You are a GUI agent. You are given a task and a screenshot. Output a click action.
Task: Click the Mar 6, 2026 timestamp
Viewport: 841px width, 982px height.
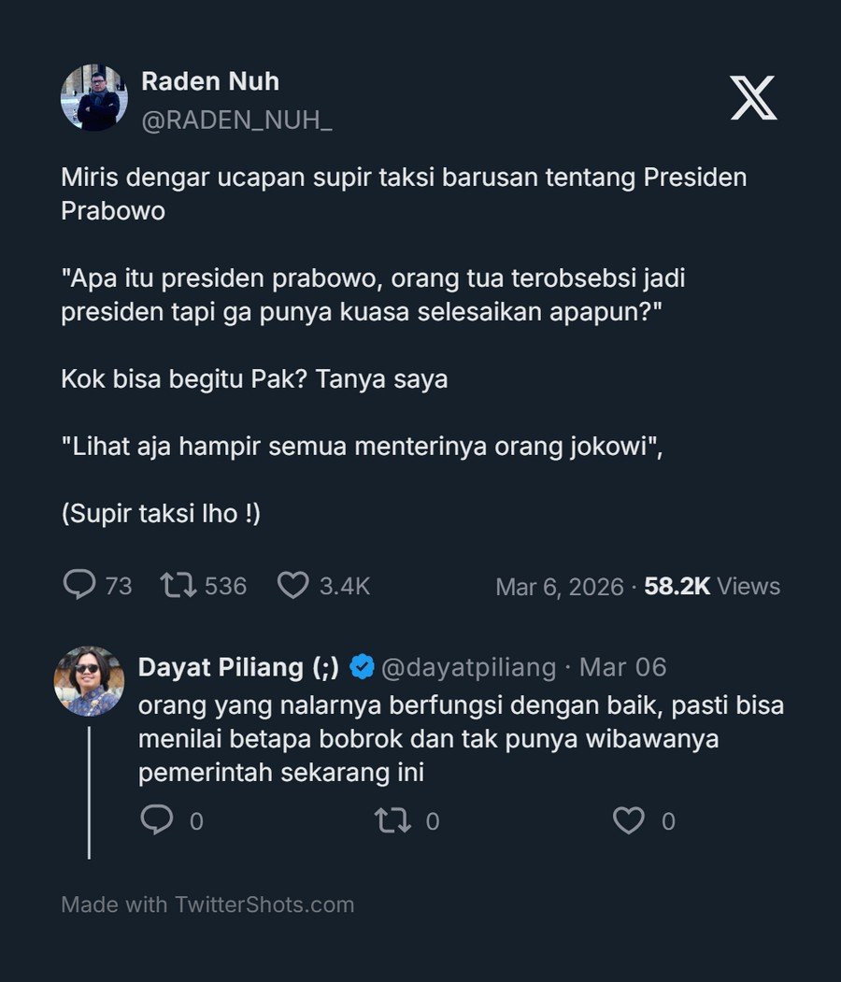point(559,587)
